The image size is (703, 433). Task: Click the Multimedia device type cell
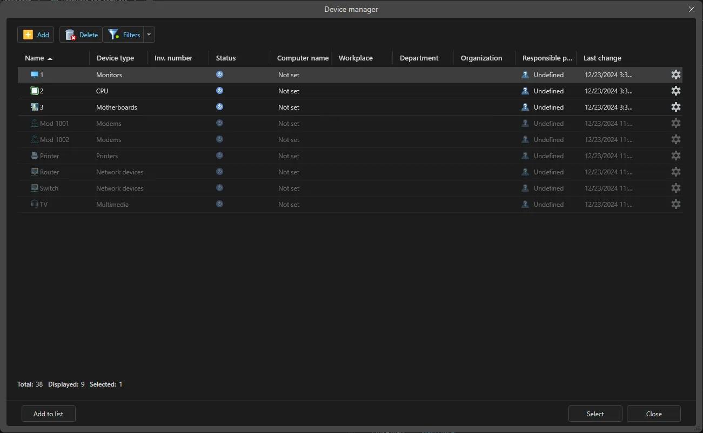click(x=112, y=204)
